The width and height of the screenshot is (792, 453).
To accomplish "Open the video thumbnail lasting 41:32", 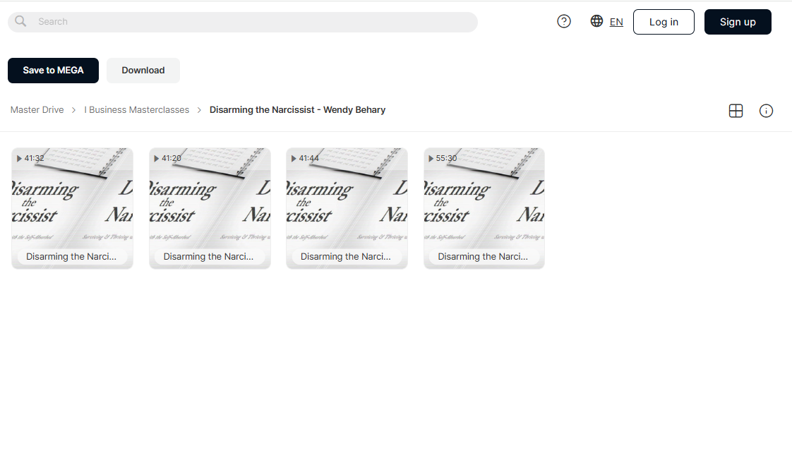I will (72, 208).
